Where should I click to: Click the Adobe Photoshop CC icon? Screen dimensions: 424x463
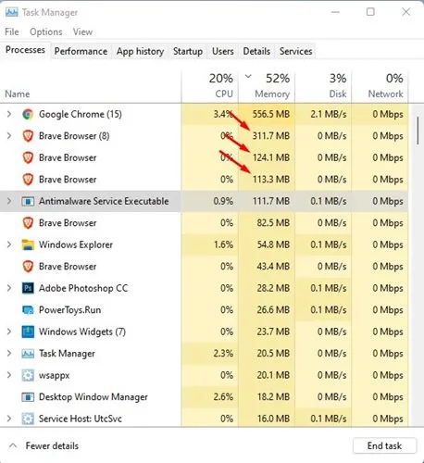point(28,288)
